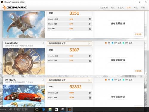
Task: Click the Ice Storm score 52332
Action: point(75,87)
